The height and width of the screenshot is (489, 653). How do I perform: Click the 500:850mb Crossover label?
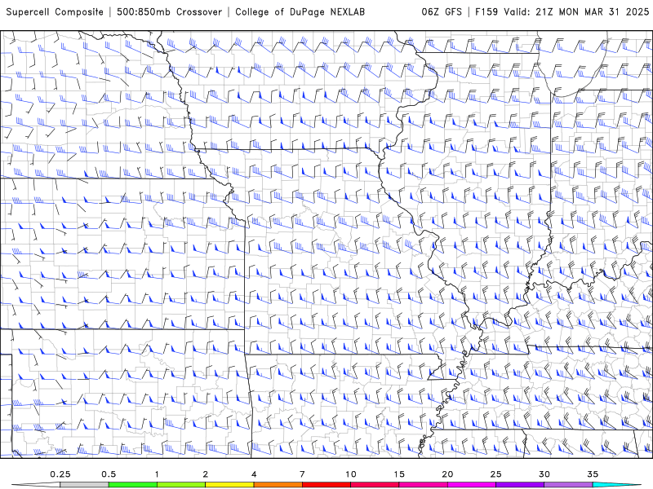click(170, 12)
